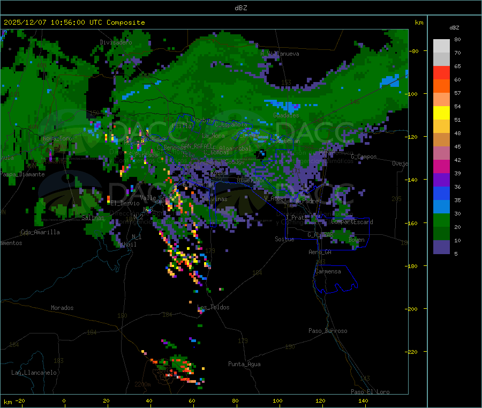Click the G_Campos location label

[x=364, y=157]
